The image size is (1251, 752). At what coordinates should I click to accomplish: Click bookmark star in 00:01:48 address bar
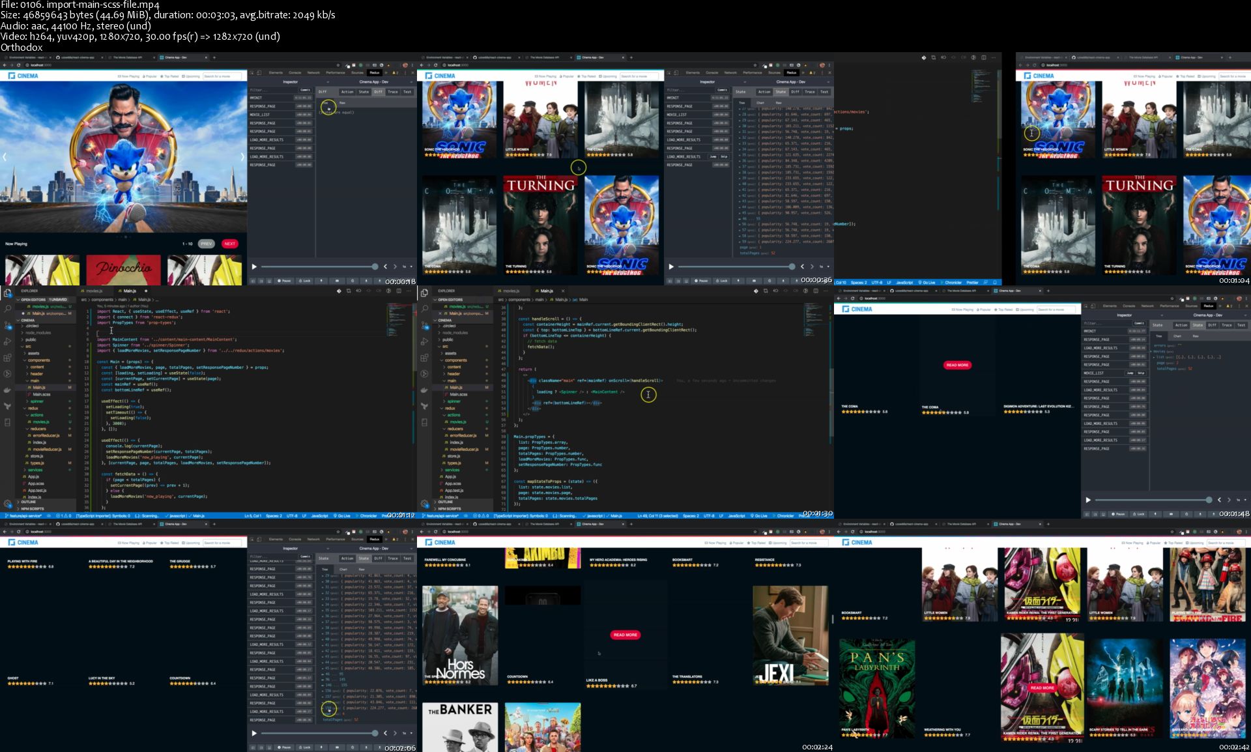point(1173,298)
